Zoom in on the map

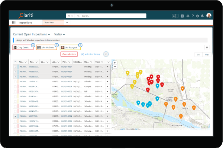(x=115, y=63)
